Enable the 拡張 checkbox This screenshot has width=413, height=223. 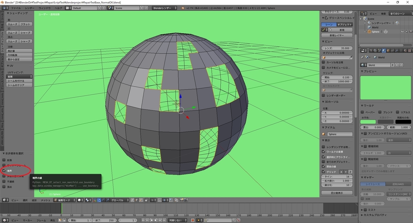pos(4,160)
